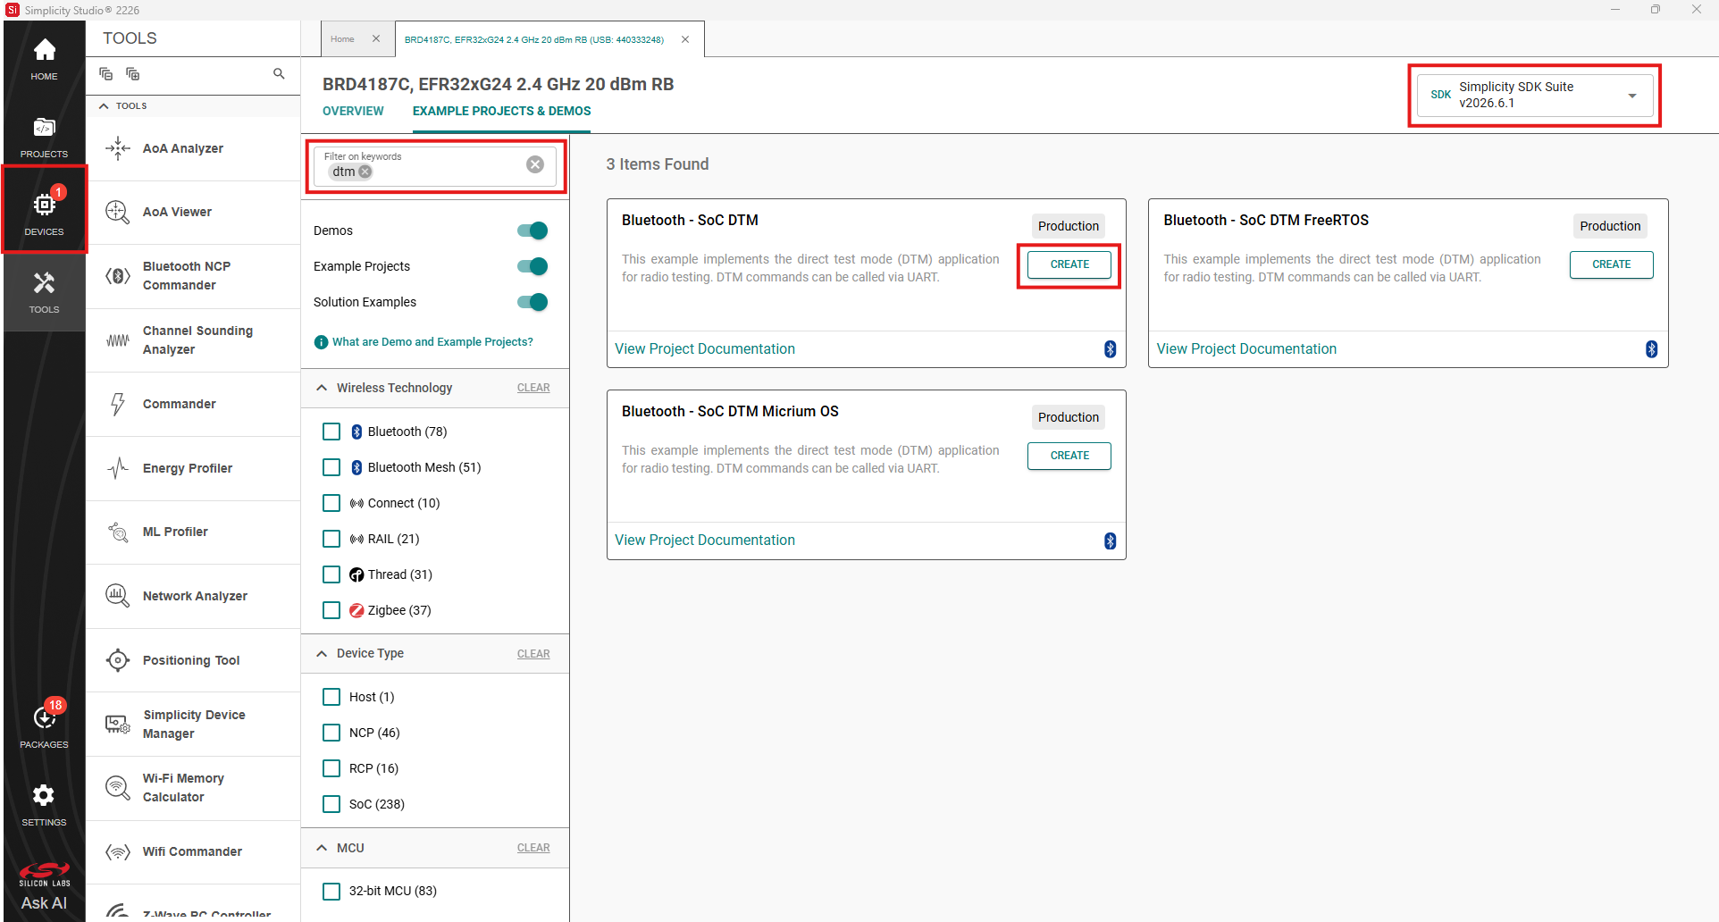1719x922 pixels.
Task: Create the SoC DTM FreeRTOS project
Action: 1611,264
